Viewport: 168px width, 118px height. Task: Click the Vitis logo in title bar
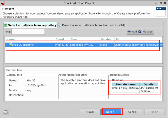[3, 3]
